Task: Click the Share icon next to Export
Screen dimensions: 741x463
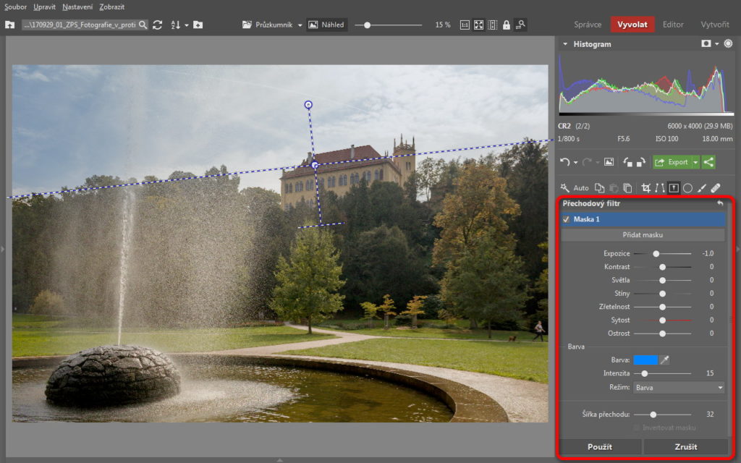Action: click(x=708, y=162)
